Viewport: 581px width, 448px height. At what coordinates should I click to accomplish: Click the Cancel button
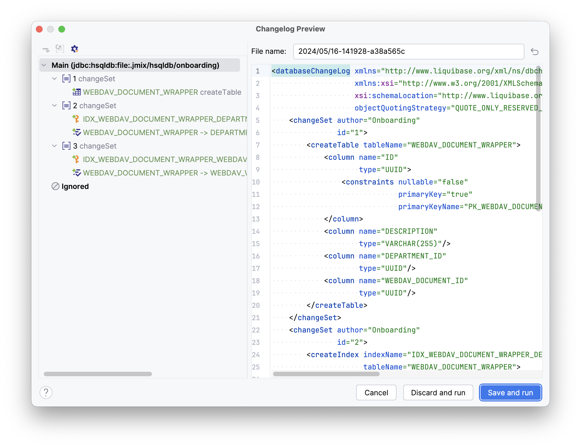click(x=376, y=392)
